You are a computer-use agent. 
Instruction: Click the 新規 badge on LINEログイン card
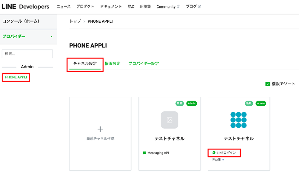(249, 103)
